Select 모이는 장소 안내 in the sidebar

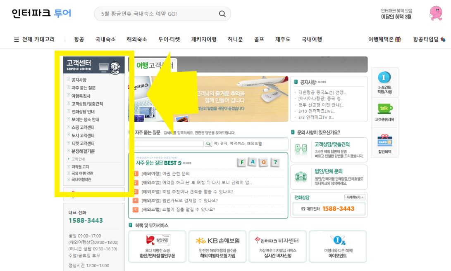85,120
